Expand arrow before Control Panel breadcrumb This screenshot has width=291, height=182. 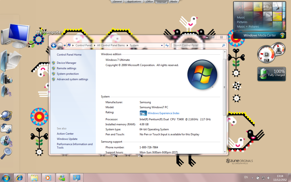click(x=73, y=45)
